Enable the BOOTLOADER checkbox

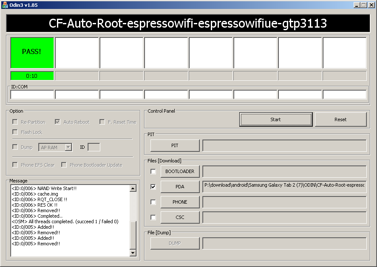click(153, 171)
